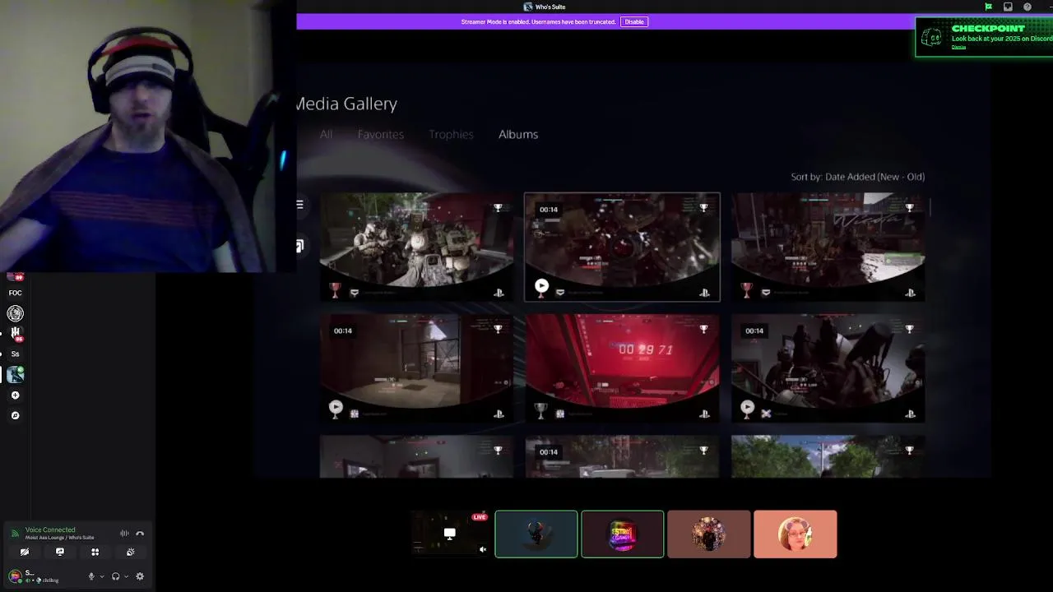The height and width of the screenshot is (592, 1053).
Task: Select the green-outlined dark avatar participant tile
Action: (x=536, y=534)
